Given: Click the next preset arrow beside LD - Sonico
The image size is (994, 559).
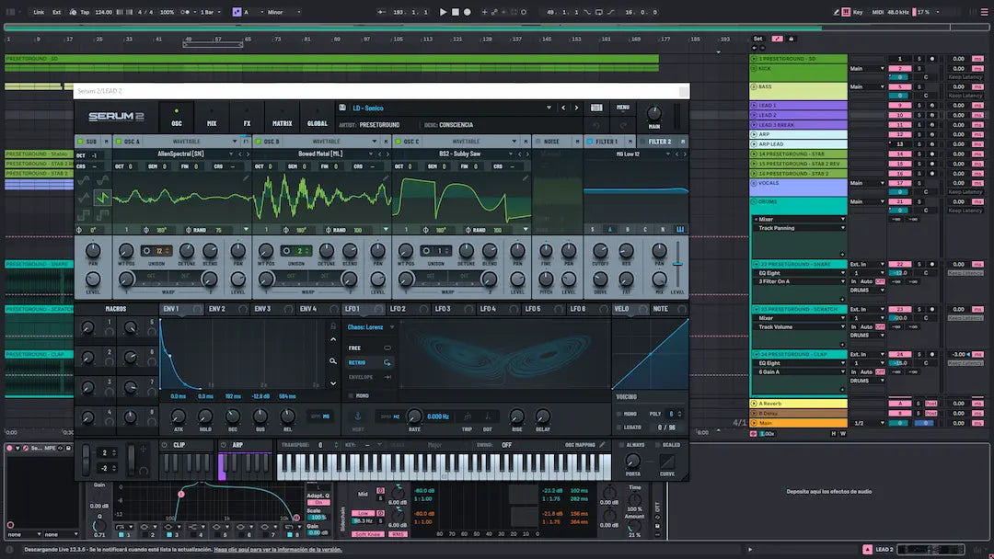Looking at the screenshot, I should [x=576, y=108].
